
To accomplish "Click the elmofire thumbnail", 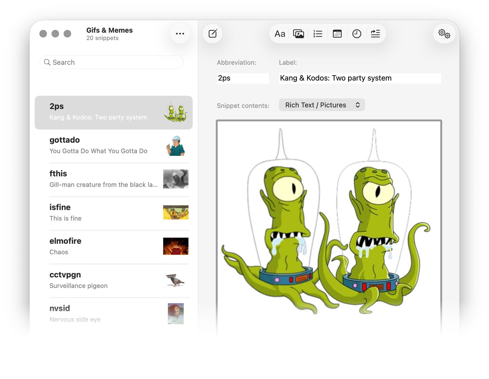I will pyautogui.click(x=176, y=246).
